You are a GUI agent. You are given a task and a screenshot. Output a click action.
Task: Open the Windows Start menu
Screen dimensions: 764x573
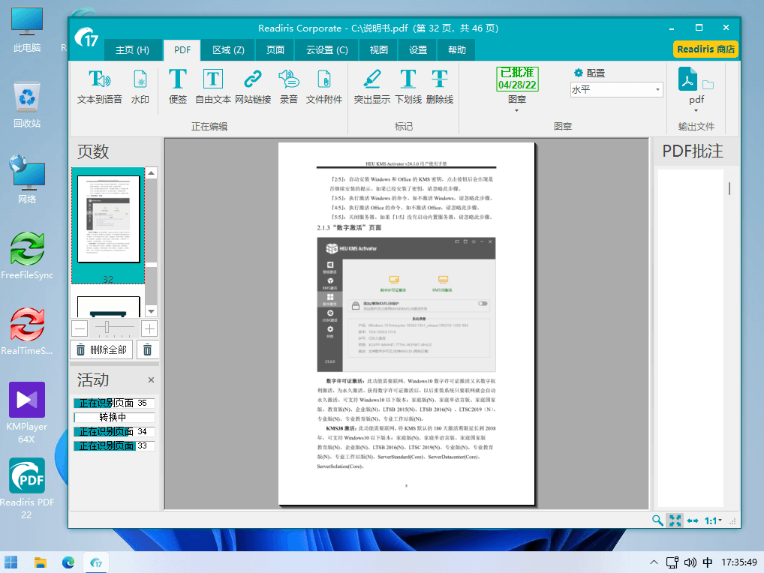tap(11, 562)
